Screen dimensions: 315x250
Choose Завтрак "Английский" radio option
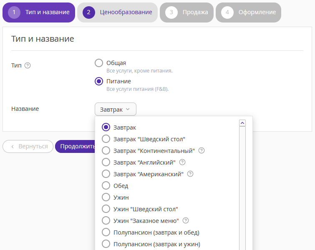tap(106, 162)
